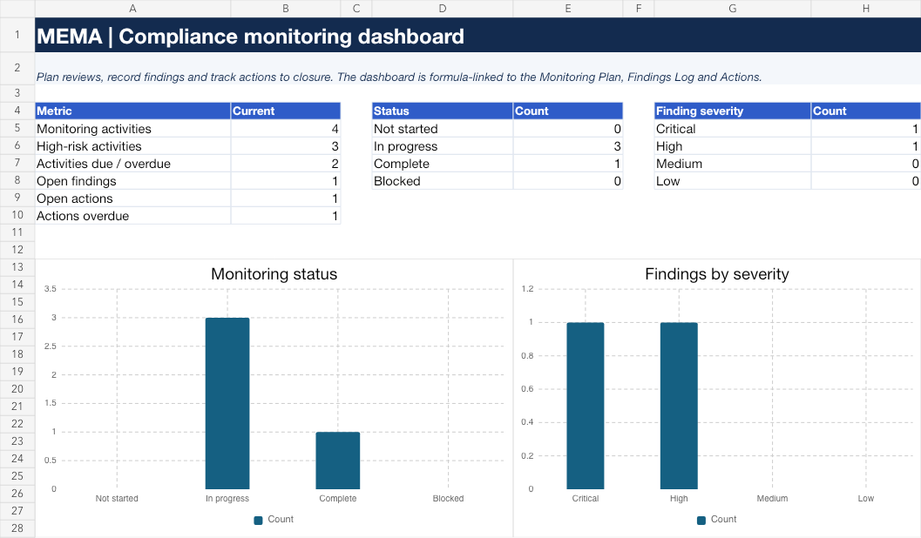921x538 pixels.
Task: Select Monitoring activities value 4
Action: pyautogui.click(x=286, y=129)
